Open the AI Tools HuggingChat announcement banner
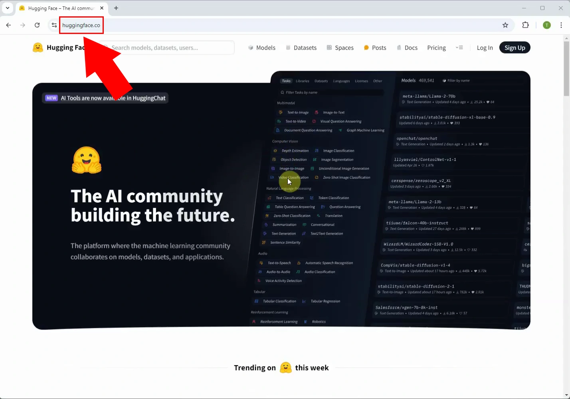Image resolution: width=570 pixels, height=399 pixels. click(105, 98)
